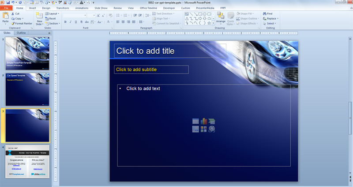Select slide 4 thumbnail in Slides panel
The width and height of the screenshot is (353, 187).
(27, 161)
